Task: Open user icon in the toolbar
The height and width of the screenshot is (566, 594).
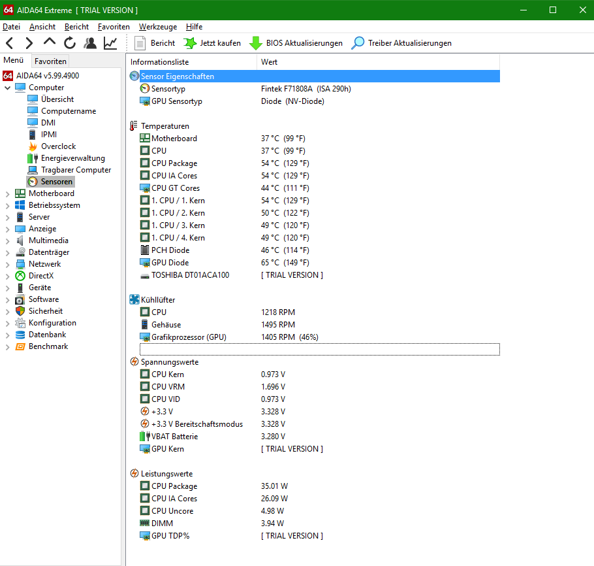Action: point(90,43)
